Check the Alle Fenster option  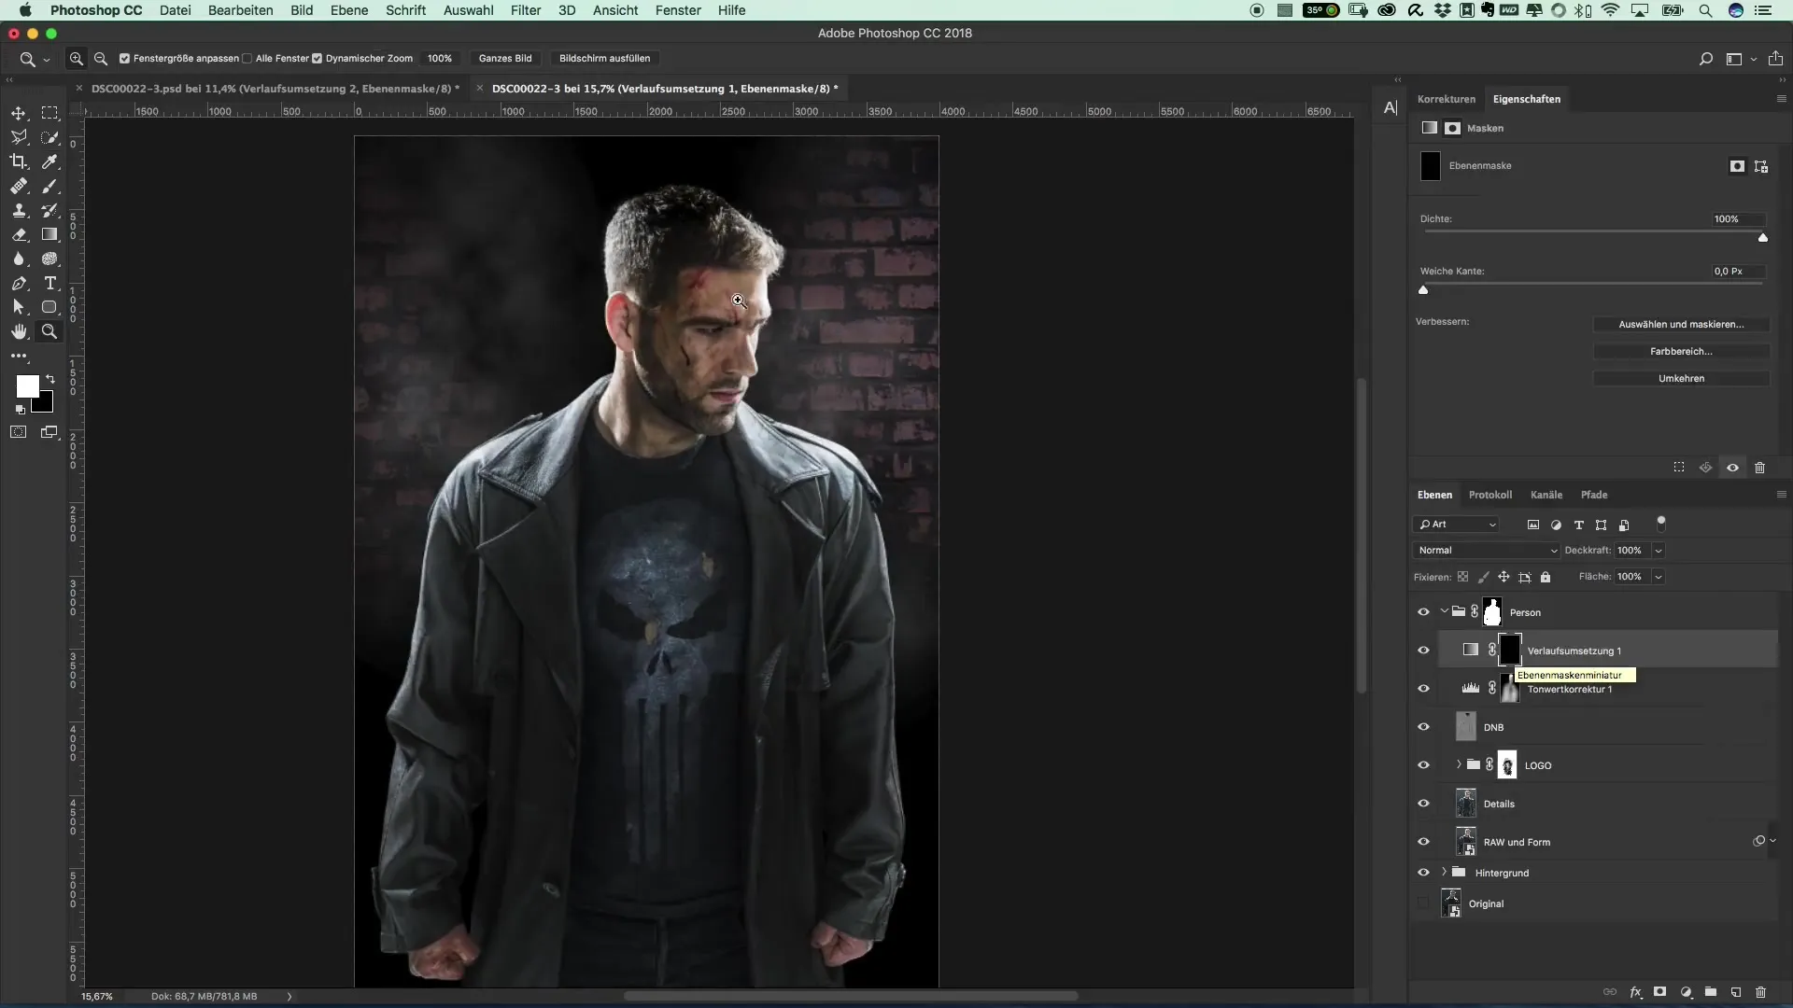pyautogui.click(x=247, y=58)
